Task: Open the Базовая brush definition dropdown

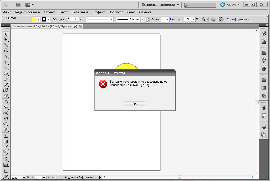Action: tap(142, 19)
